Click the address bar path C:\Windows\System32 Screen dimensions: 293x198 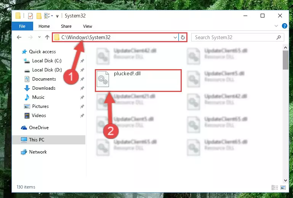pos(86,37)
